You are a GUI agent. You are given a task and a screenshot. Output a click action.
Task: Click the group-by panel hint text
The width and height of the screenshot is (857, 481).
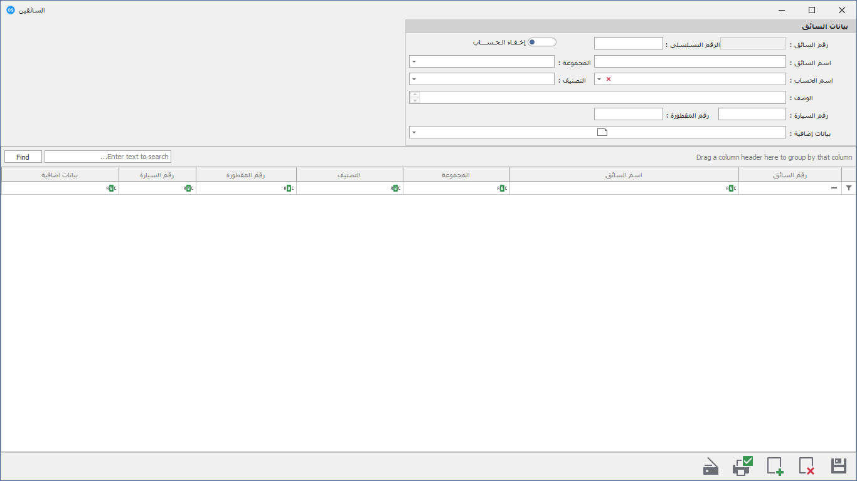pos(774,157)
